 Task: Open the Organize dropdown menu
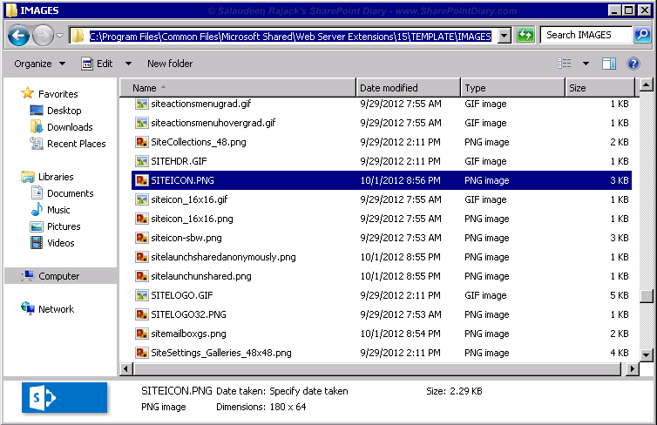coord(40,64)
